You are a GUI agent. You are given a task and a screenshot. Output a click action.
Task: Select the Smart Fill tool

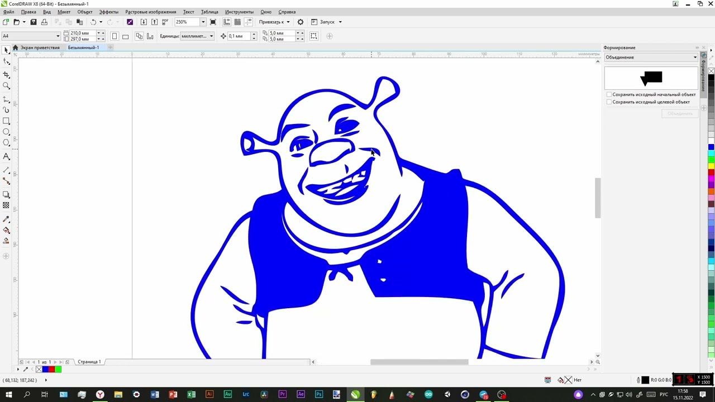point(6,241)
